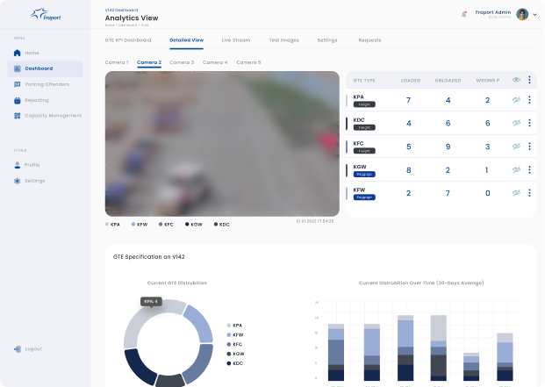Open the Profile page
The width and height of the screenshot is (545, 387).
pyautogui.click(x=32, y=165)
